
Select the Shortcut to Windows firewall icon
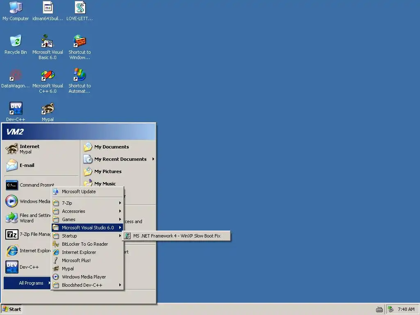pyautogui.click(x=80, y=47)
